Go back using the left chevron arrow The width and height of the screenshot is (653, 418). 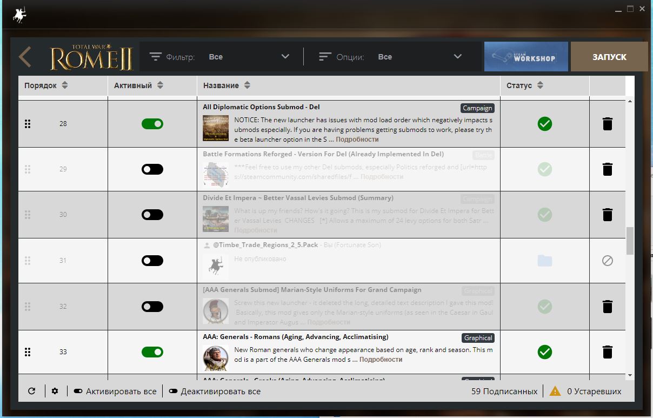click(x=25, y=57)
